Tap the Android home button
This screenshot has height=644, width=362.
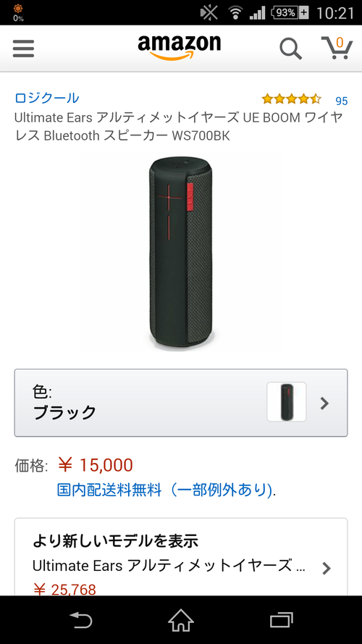coord(181,620)
